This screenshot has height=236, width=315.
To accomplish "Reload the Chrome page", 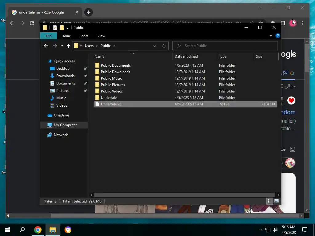I will point(32,23).
